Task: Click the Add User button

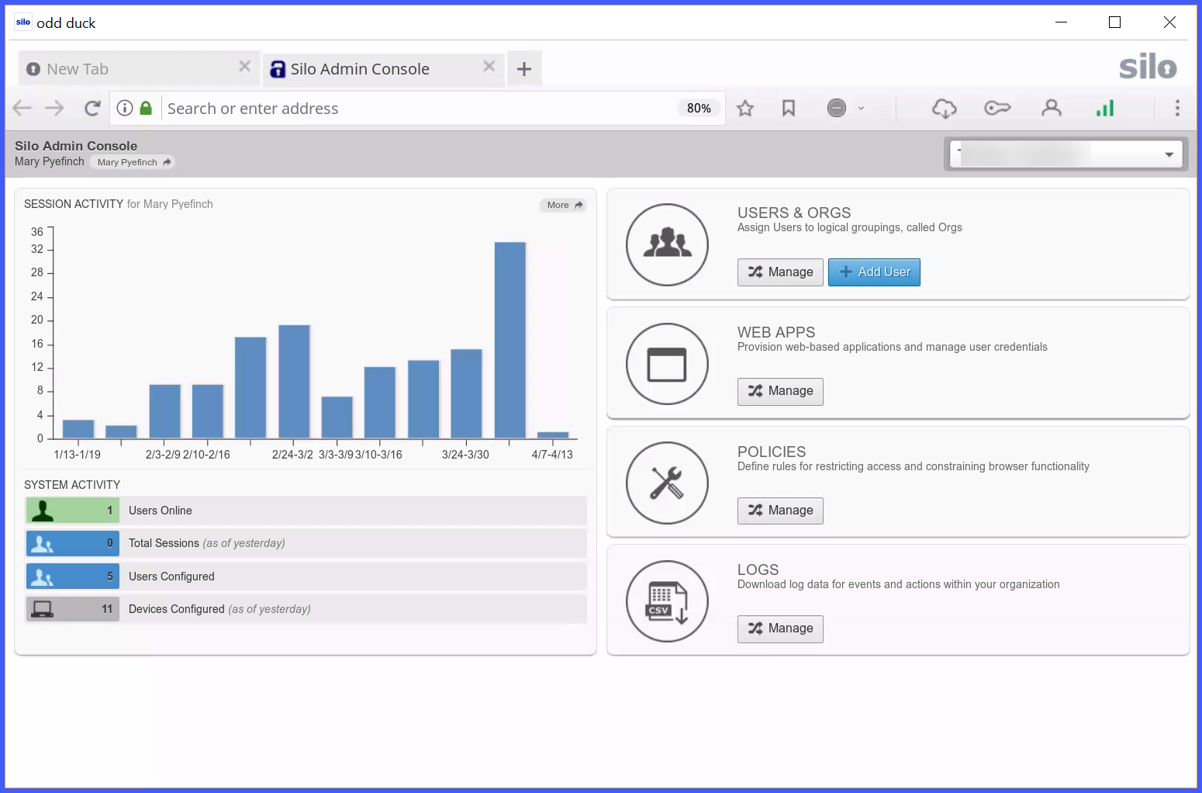Action: [x=874, y=272]
